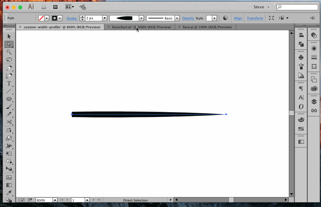Select the Selection tool (black arrow)
The height and width of the screenshot is (207, 321).
pos(9,36)
